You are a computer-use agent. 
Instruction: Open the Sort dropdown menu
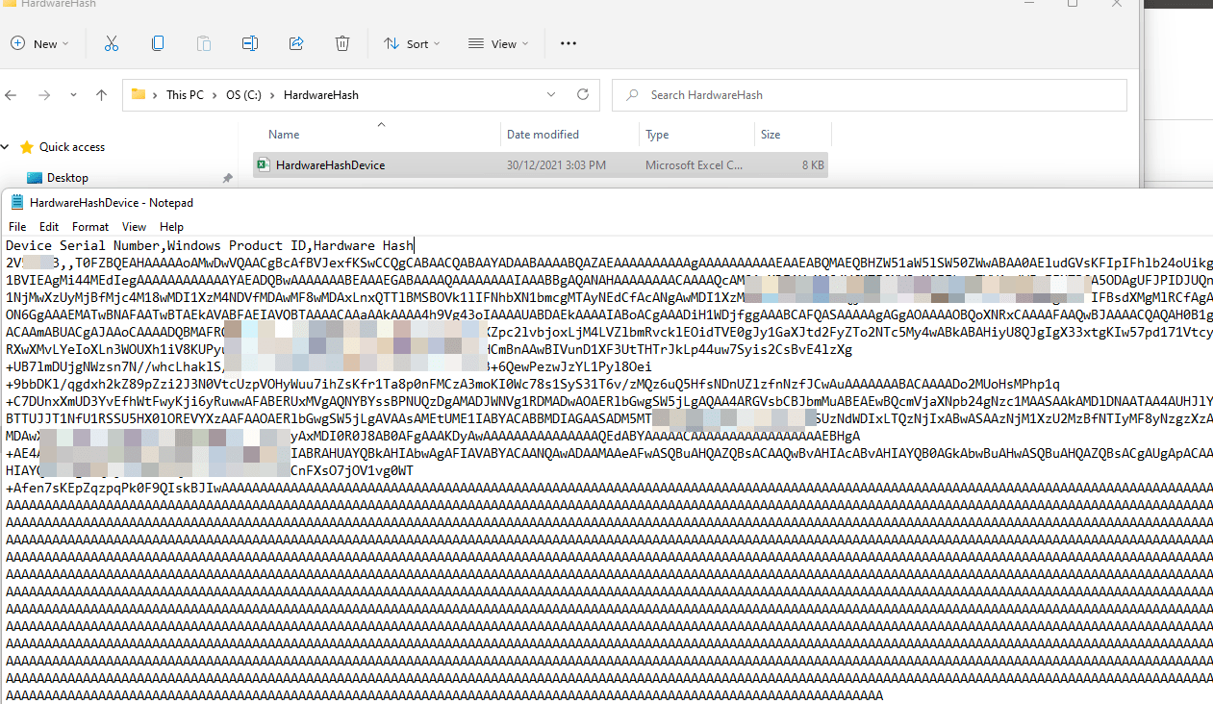pyautogui.click(x=412, y=43)
